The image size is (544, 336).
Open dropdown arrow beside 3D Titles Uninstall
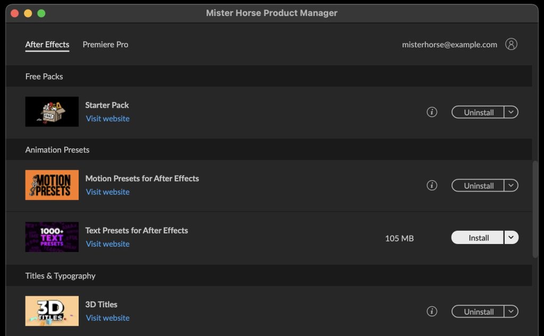click(511, 312)
